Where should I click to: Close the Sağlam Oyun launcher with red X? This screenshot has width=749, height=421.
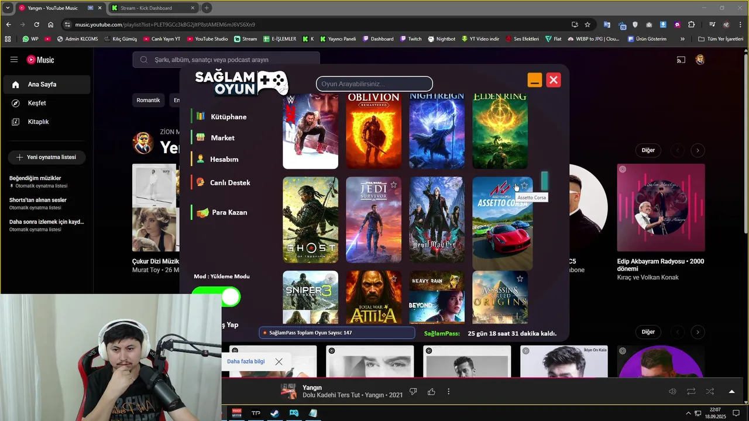(554, 80)
